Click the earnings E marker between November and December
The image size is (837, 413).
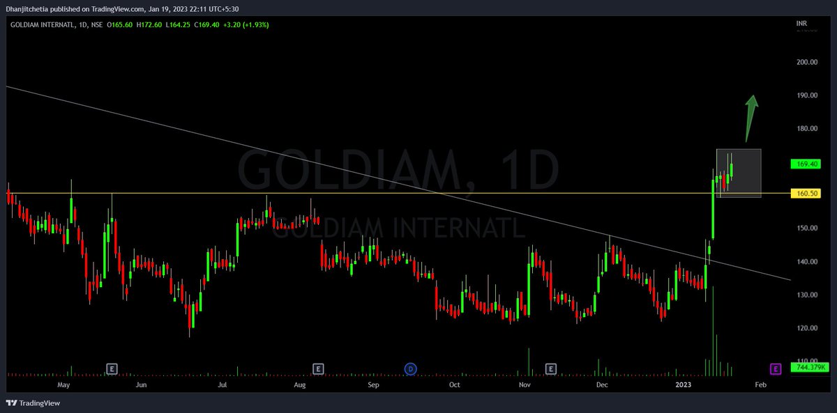point(552,368)
